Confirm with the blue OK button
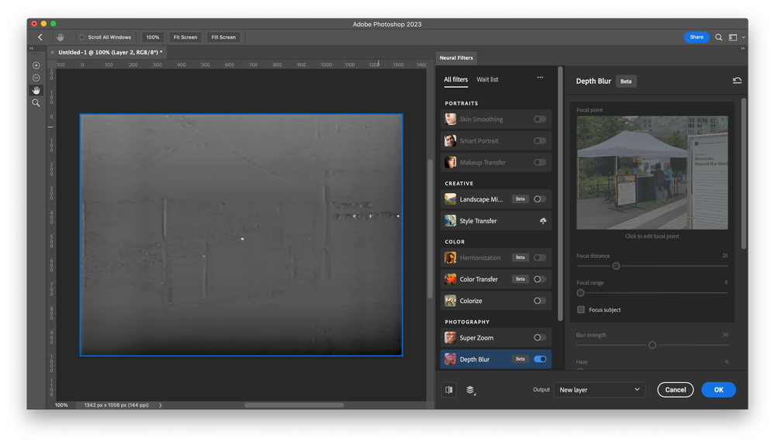 tap(718, 390)
